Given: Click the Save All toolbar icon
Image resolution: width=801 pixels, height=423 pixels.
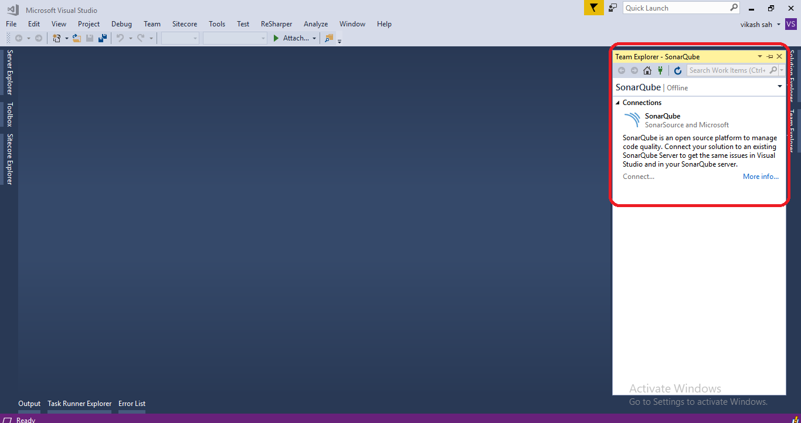Looking at the screenshot, I should (x=102, y=38).
